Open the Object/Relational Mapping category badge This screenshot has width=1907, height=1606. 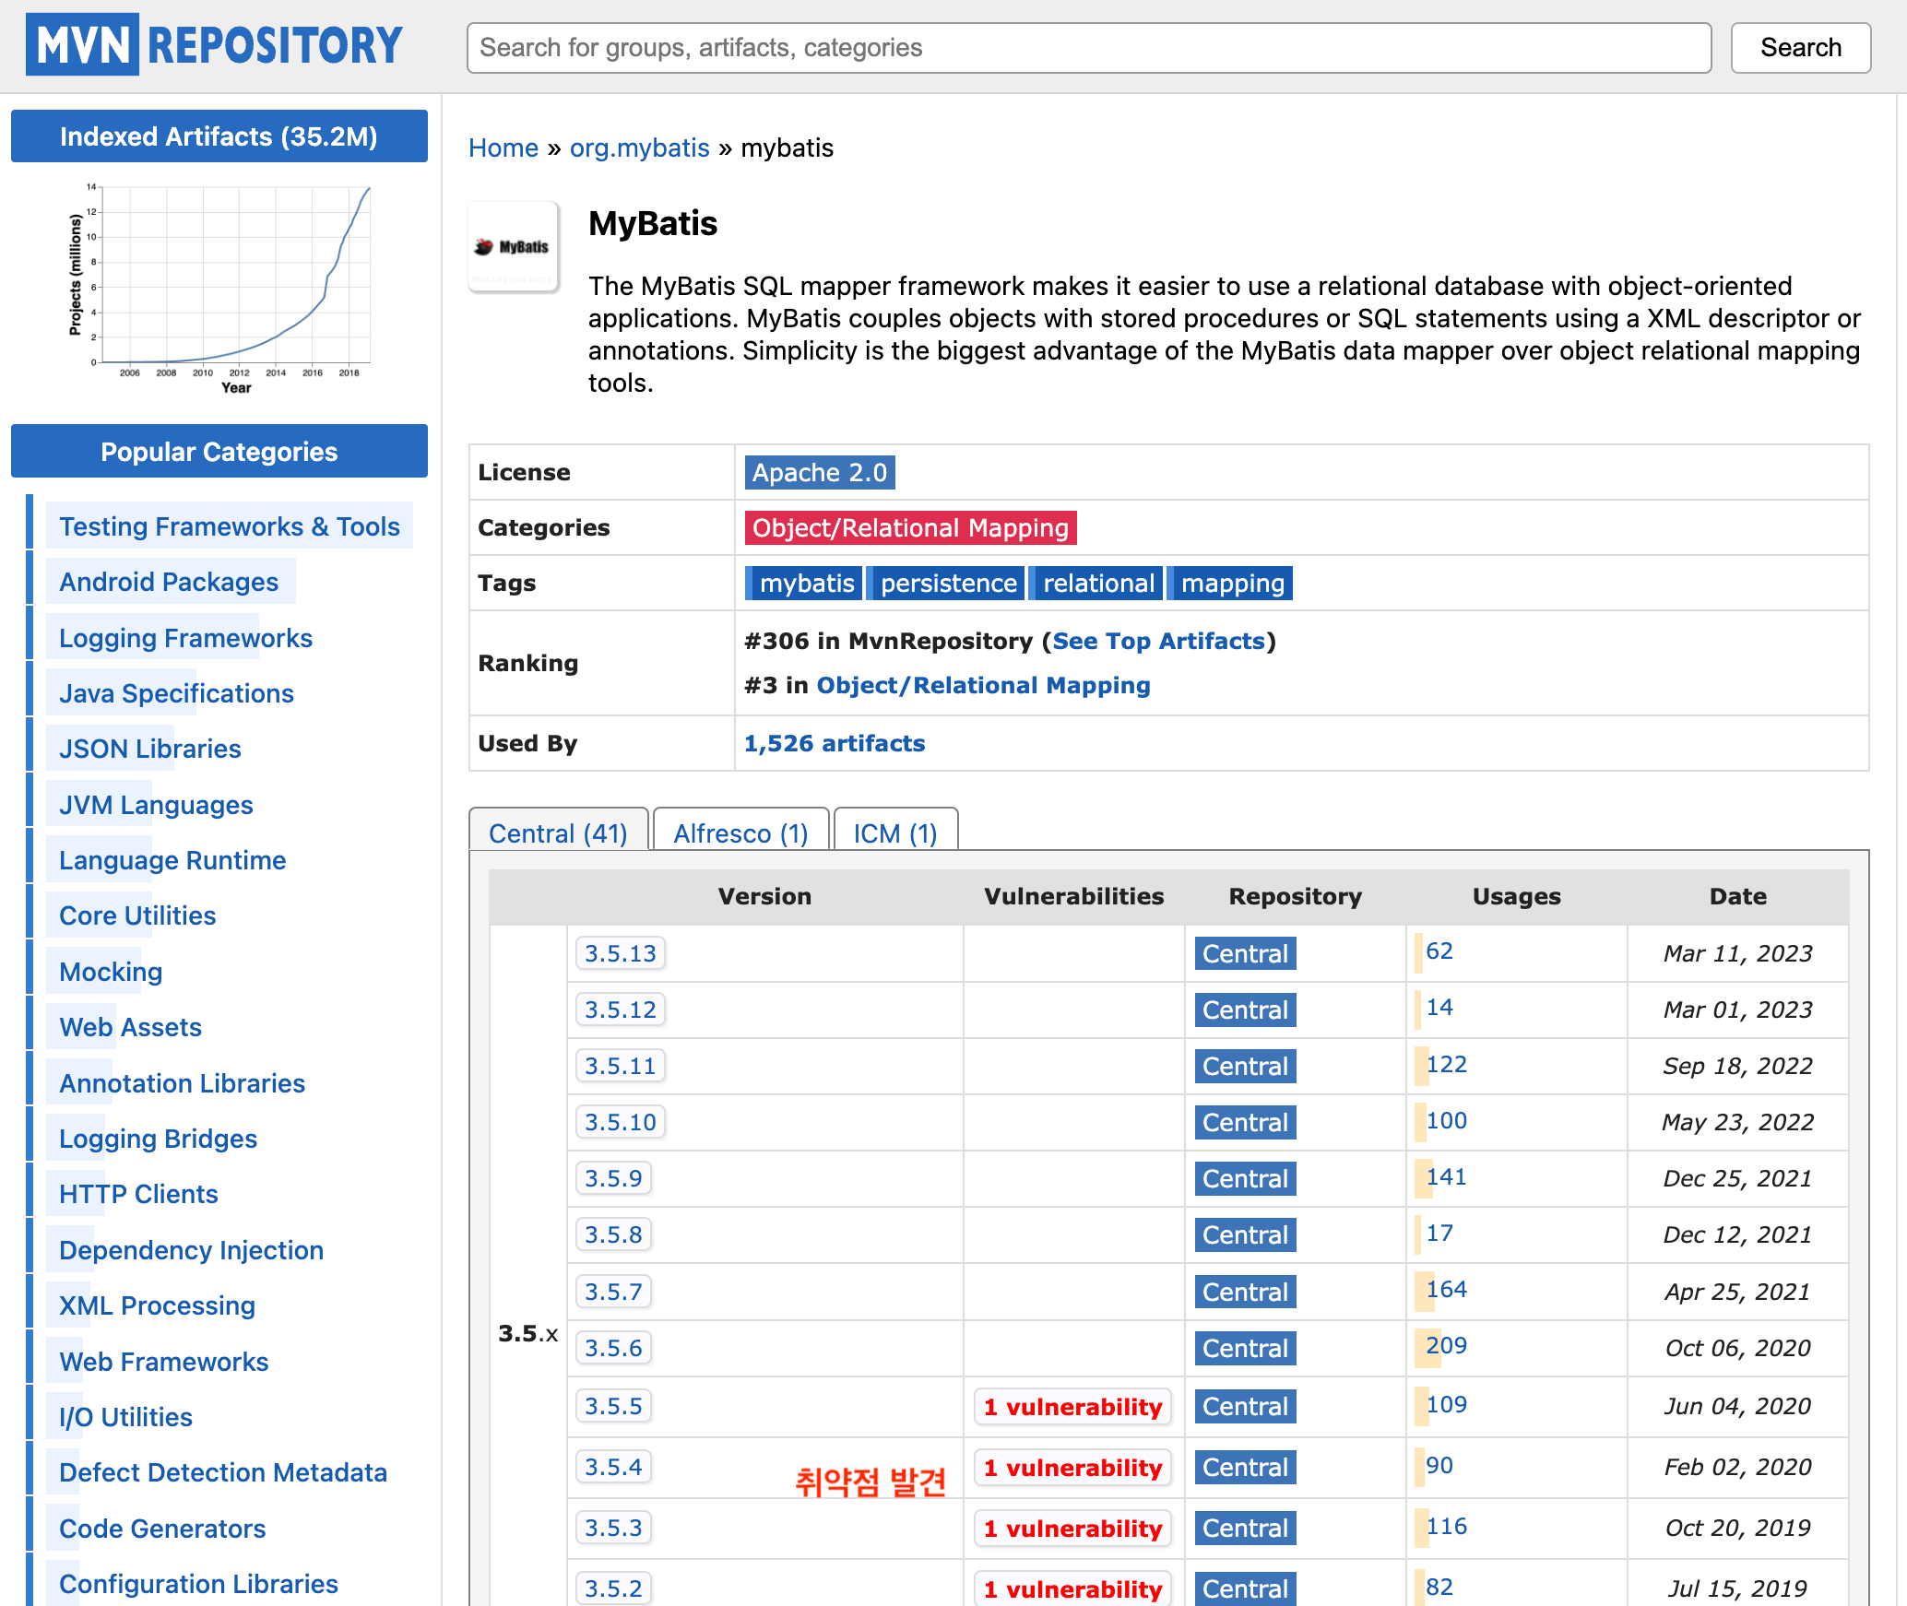pyautogui.click(x=909, y=528)
